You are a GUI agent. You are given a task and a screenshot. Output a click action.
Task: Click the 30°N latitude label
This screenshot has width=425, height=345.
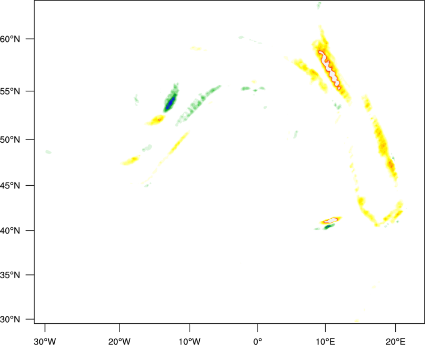[x=10, y=320]
